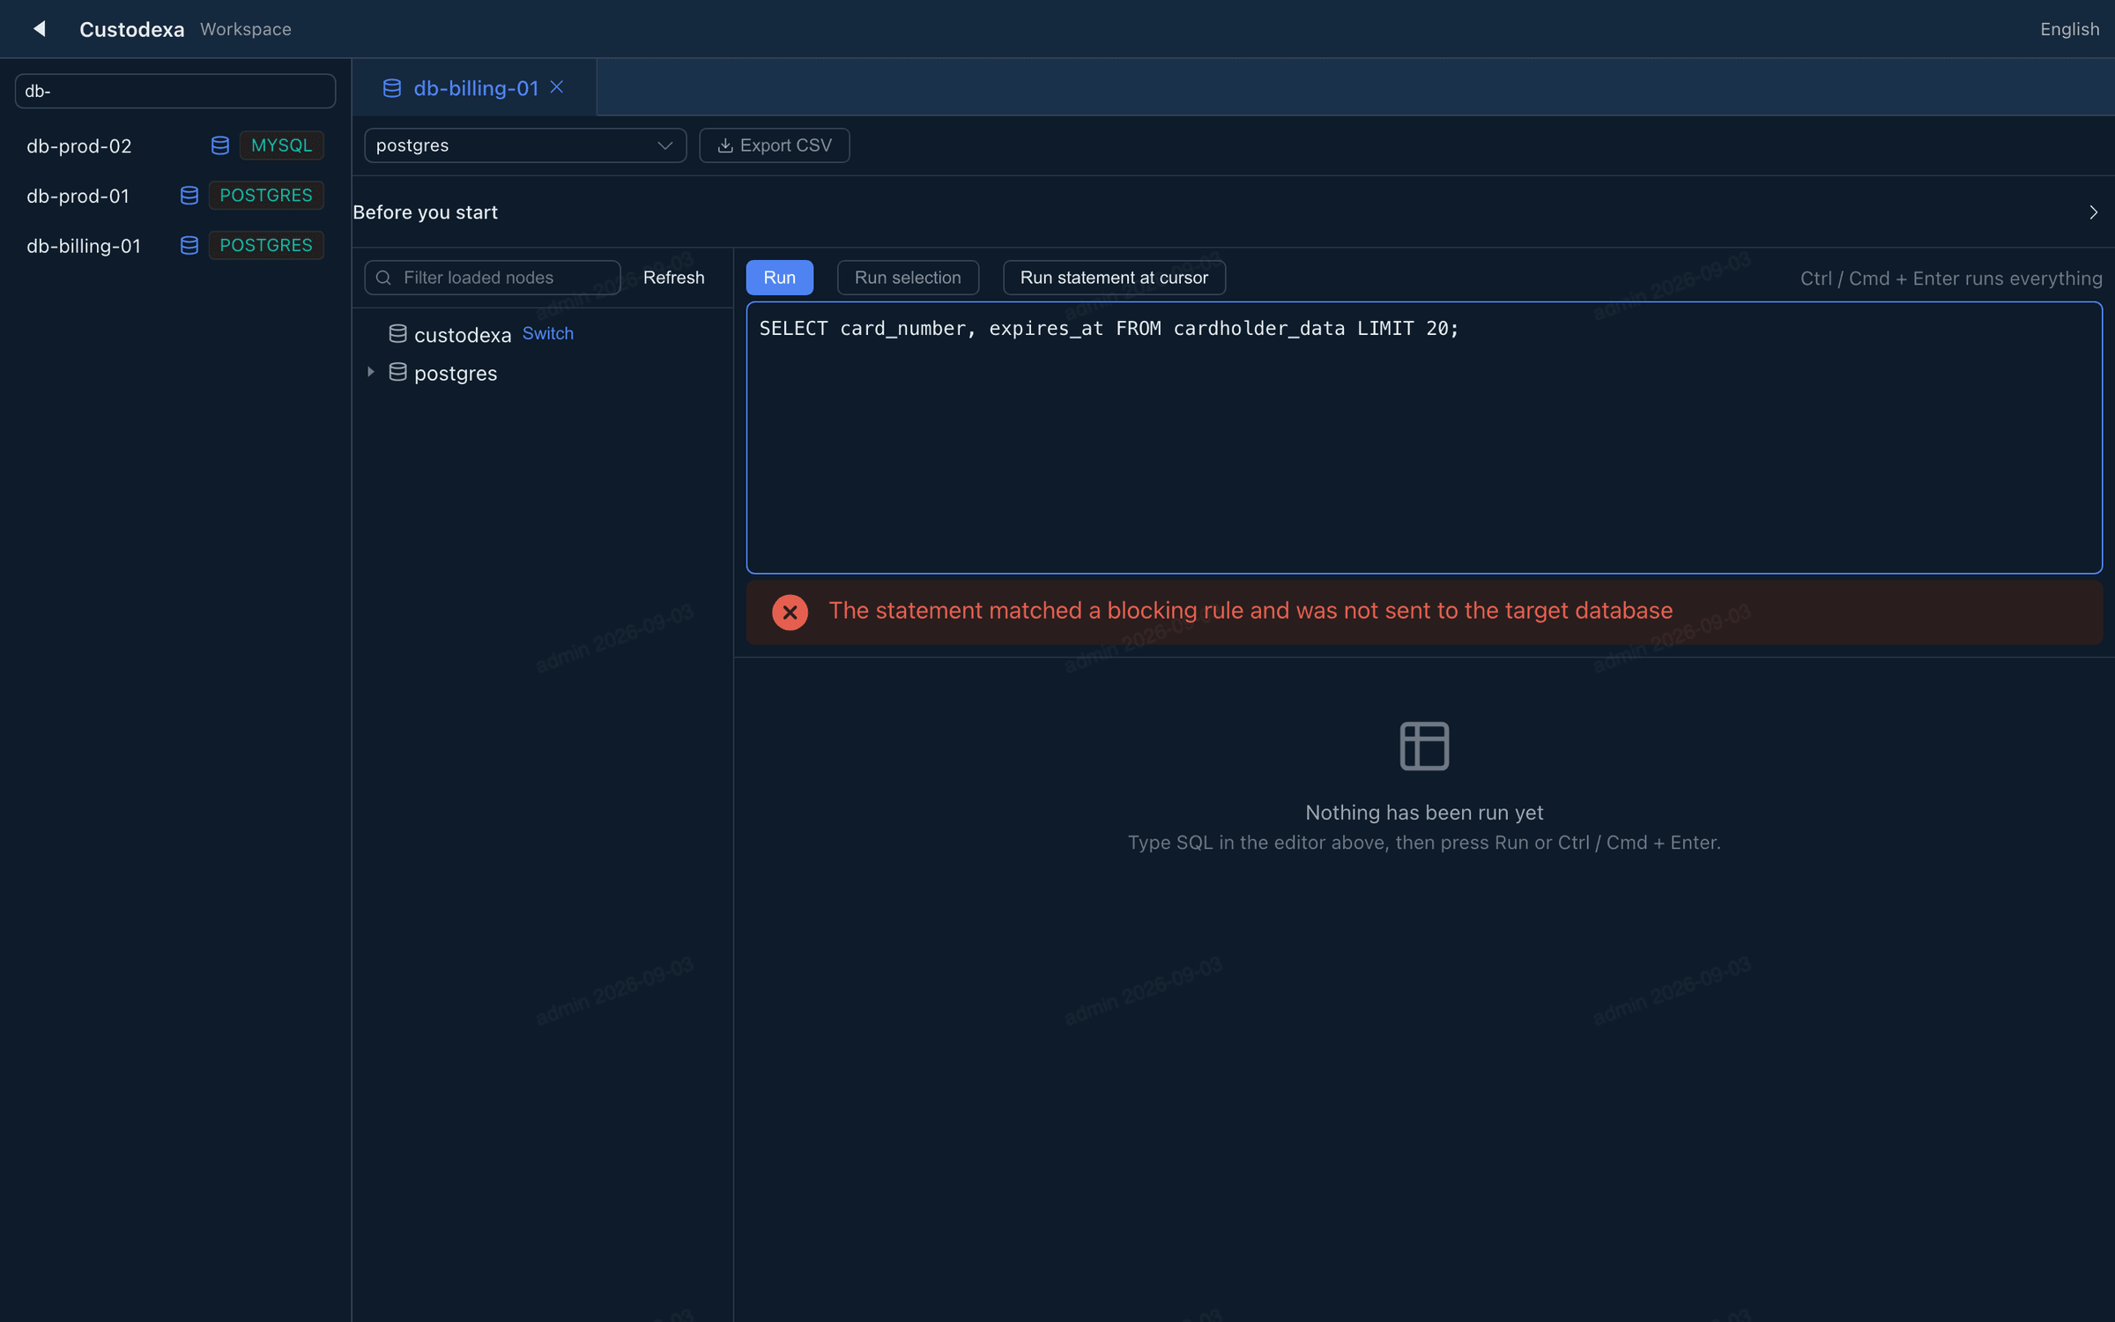Click the database icon next to db-prod-01

[x=189, y=196]
